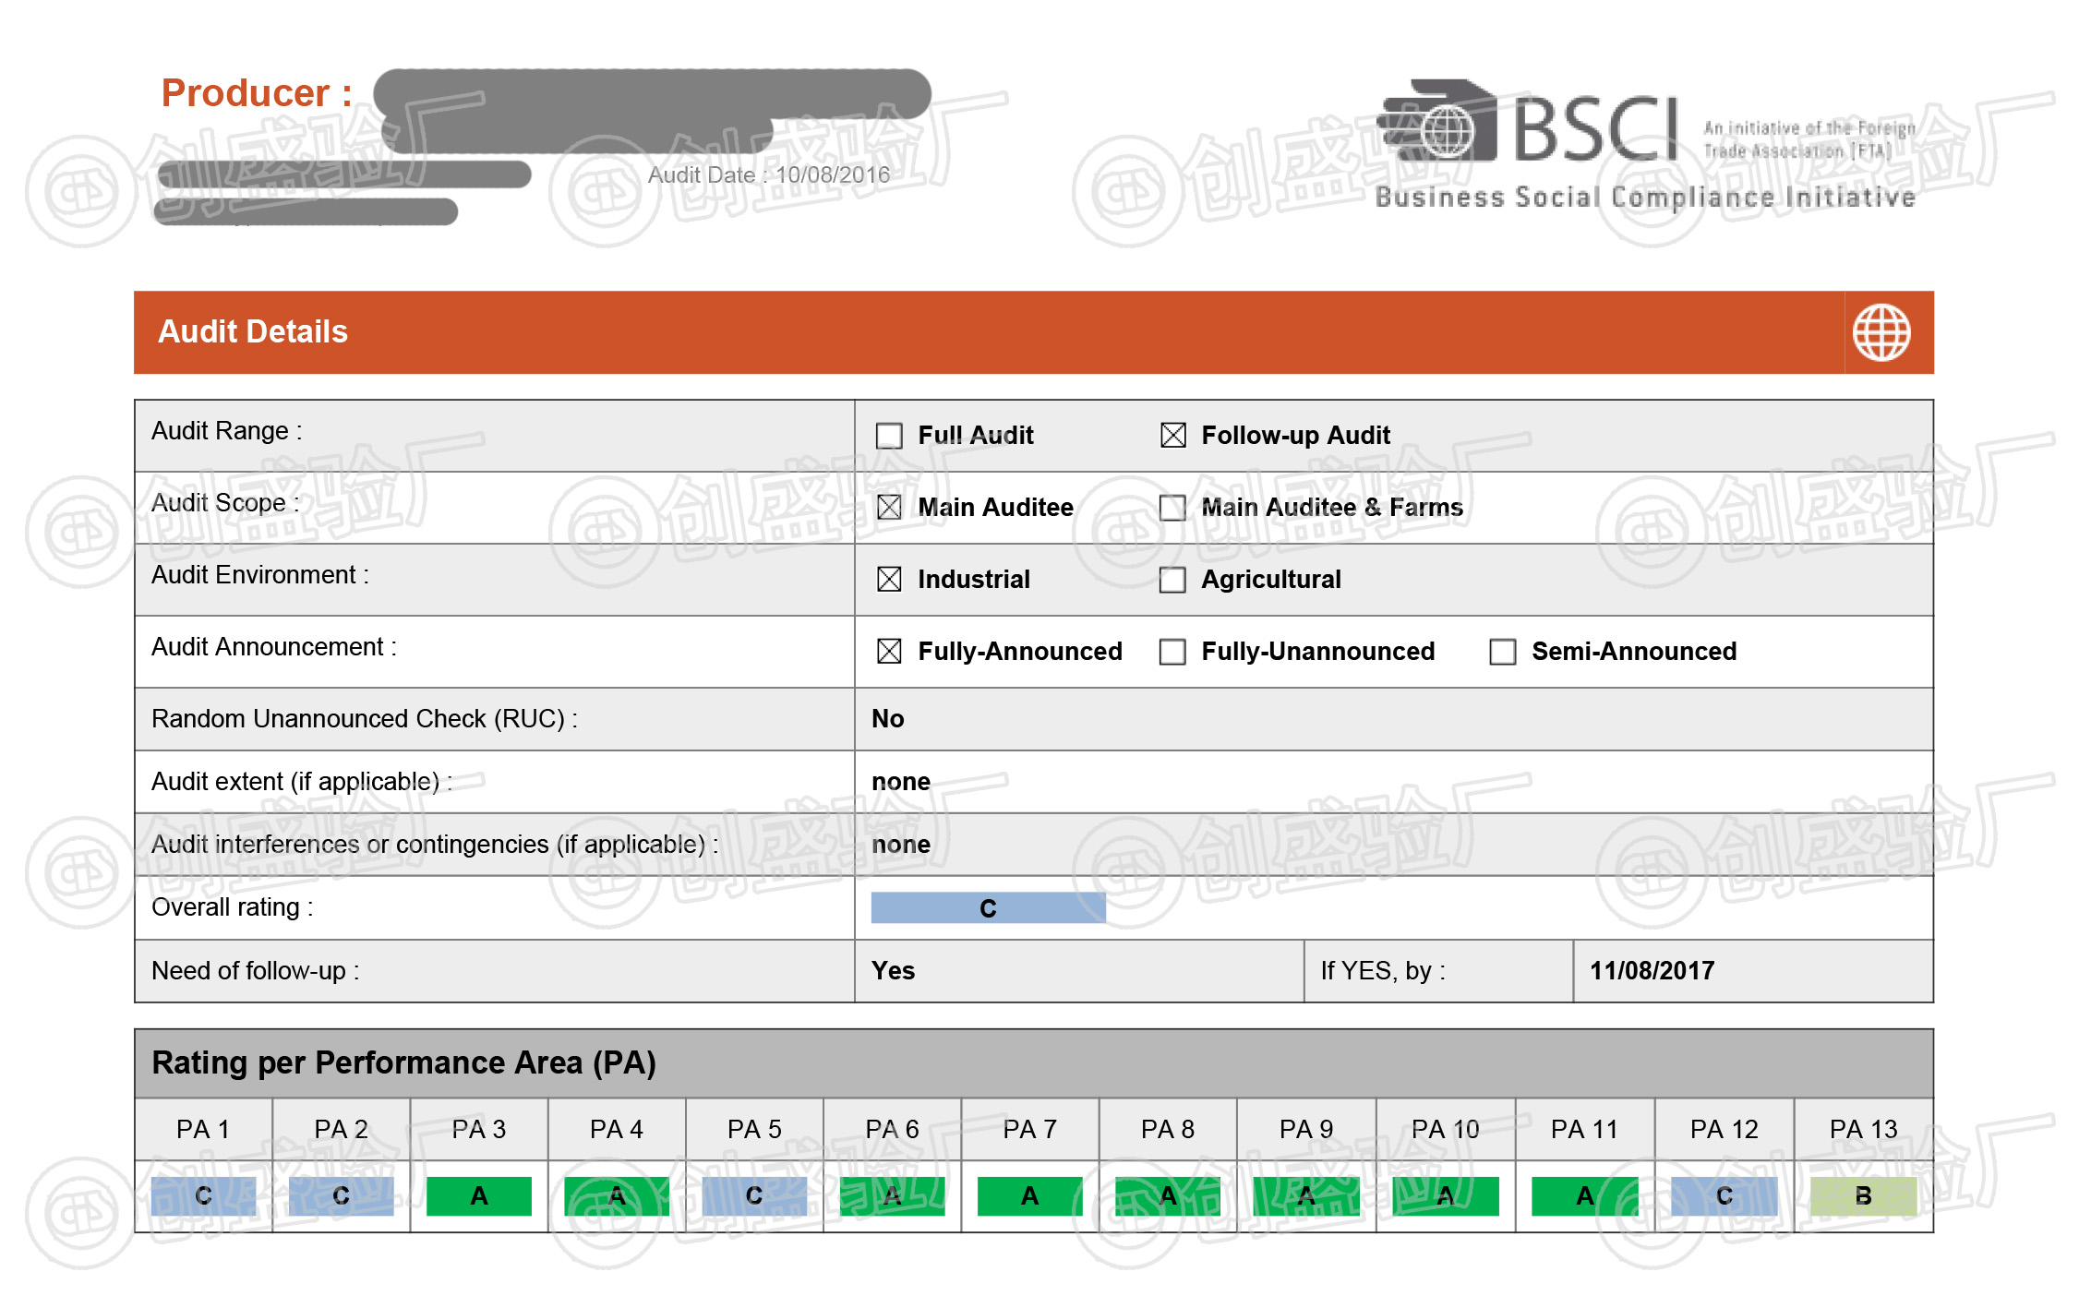Check the Fully-Unannounced option
This screenshot has height=1308, width=2079.
tap(1172, 652)
